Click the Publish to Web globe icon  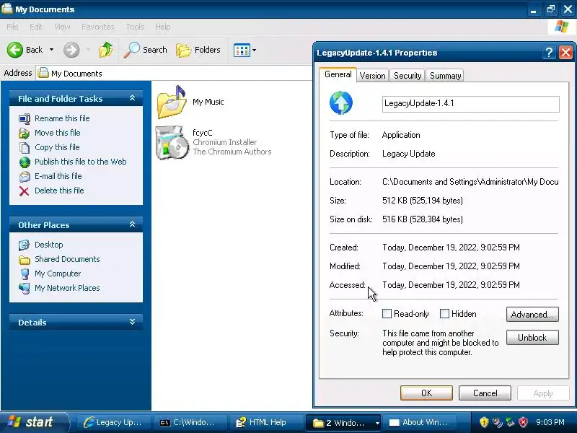[x=25, y=162]
